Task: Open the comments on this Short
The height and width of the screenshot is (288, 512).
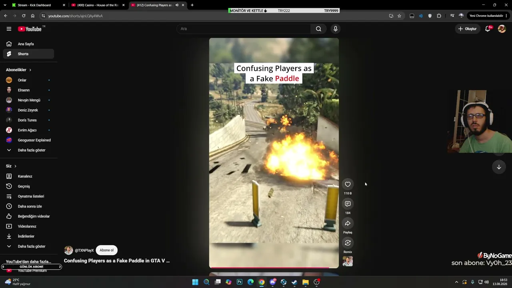Action: click(x=348, y=204)
